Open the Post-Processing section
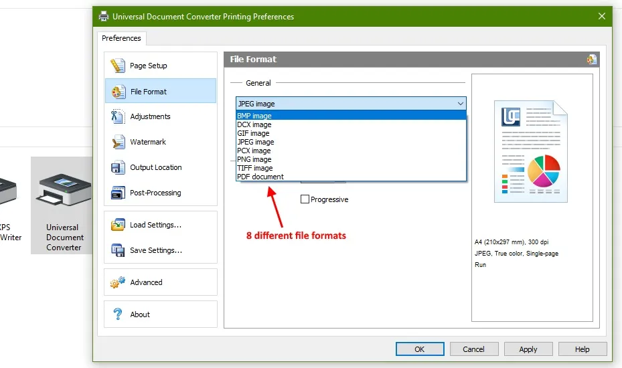Screen dimensions: 622x368 click(x=161, y=193)
